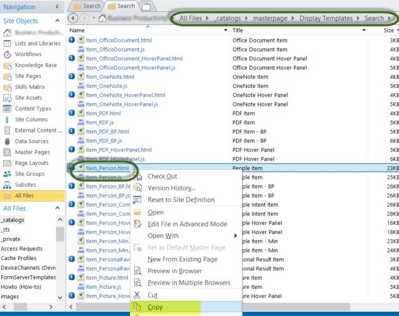The width and height of the screenshot is (399, 316).
Task: Click the Edit File in Advanced Mode icon
Action: pyautogui.click(x=137, y=224)
